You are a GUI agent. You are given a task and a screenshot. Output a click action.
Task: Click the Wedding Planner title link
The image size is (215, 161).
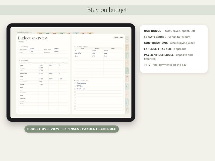tap(24, 32)
